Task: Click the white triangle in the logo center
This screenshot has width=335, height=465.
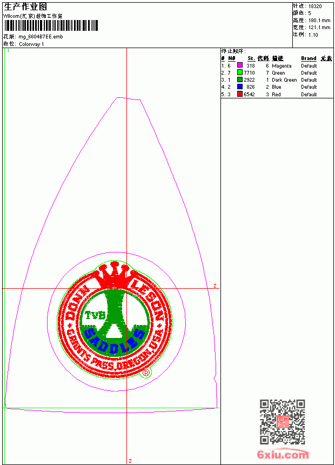Action: click(x=114, y=332)
